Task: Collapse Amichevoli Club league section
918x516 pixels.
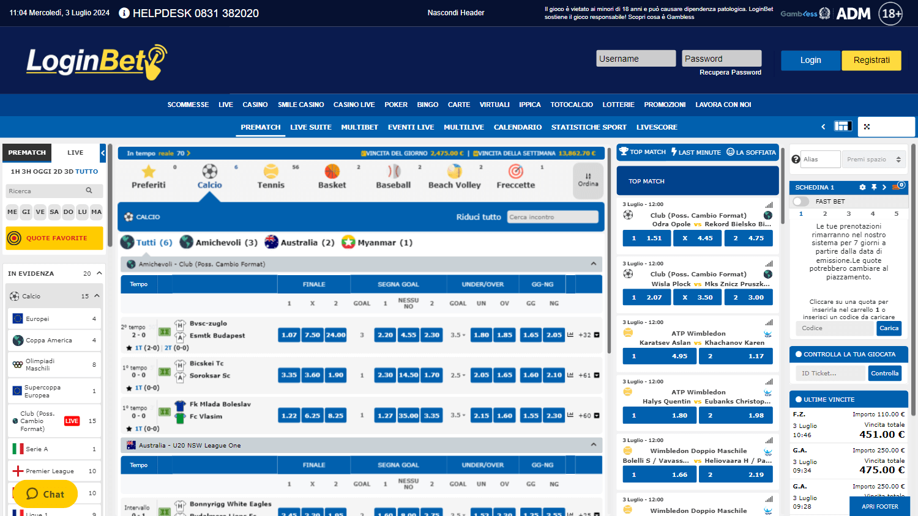Action: pos(593,264)
